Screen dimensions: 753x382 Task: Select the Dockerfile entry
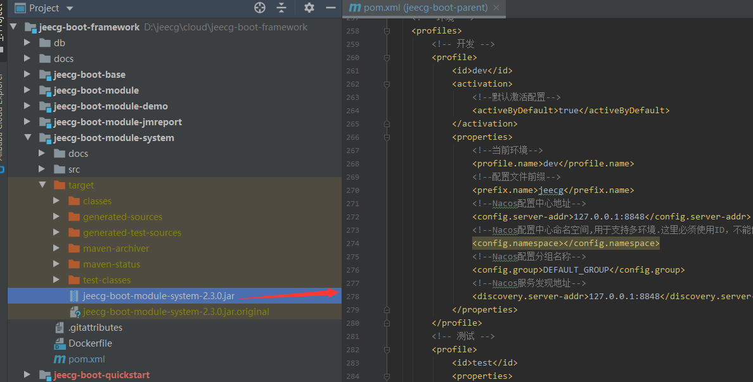point(90,343)
